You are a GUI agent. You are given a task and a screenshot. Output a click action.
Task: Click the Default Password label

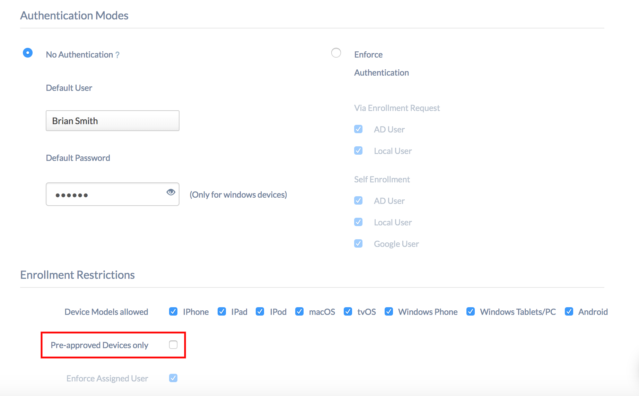coord(78,158)
